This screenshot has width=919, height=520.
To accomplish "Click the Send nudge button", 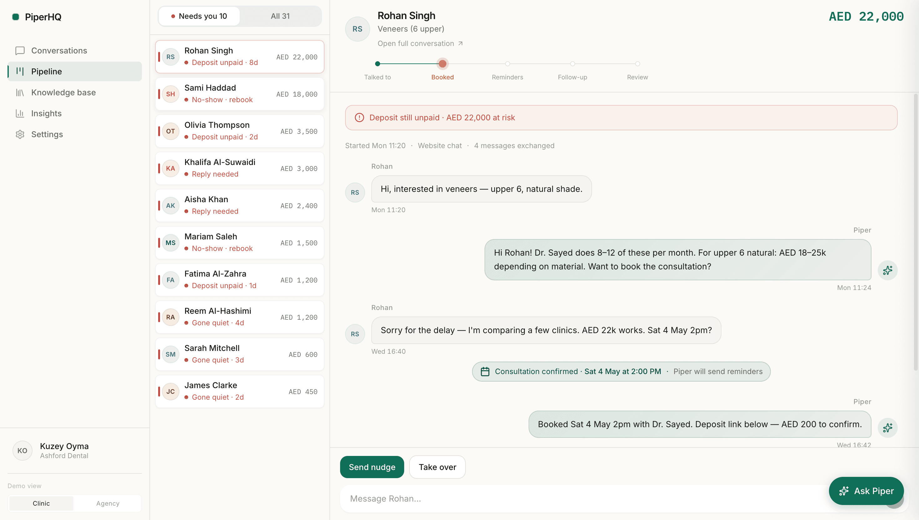I will (x=372, y=467).
